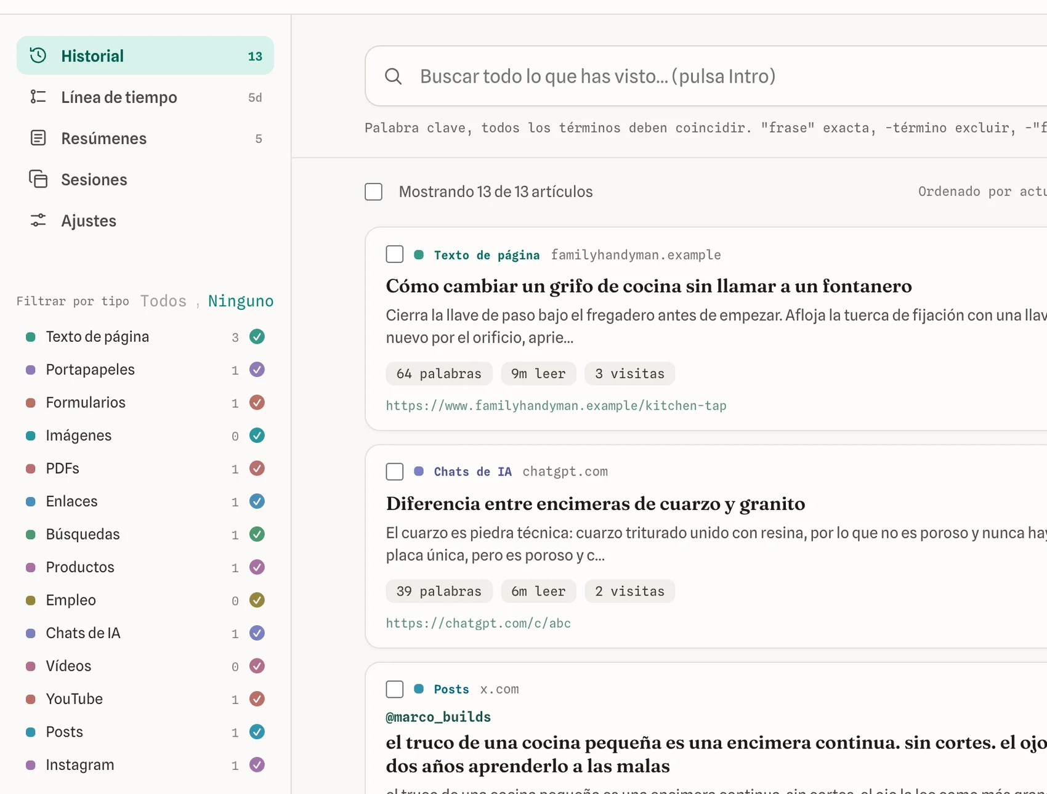This screenshot has width=1047, height=794.
Task: Click the Posts filter label
Action: pyautogui.click(x=65, y=732)
